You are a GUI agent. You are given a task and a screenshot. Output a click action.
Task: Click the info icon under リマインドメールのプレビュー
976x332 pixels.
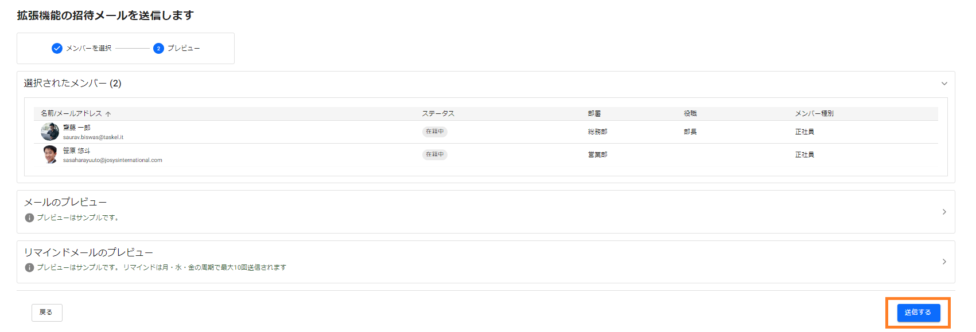click(29, 267)
